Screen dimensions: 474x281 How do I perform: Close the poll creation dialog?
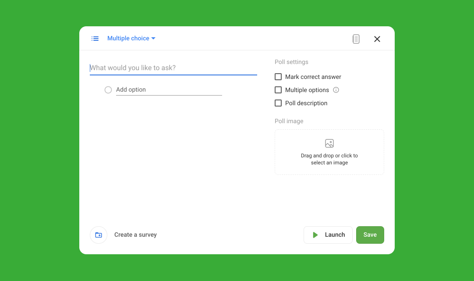[377, 39]
